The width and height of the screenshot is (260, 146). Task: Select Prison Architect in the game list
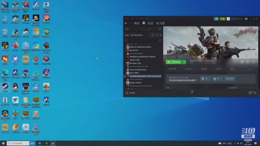pos(136,79)
